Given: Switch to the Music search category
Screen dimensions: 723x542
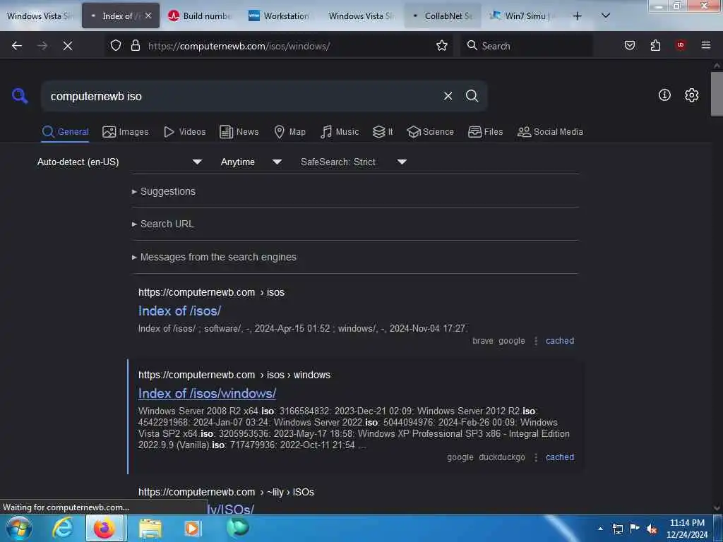Looking at the screenshot, I should click(340, 132).
